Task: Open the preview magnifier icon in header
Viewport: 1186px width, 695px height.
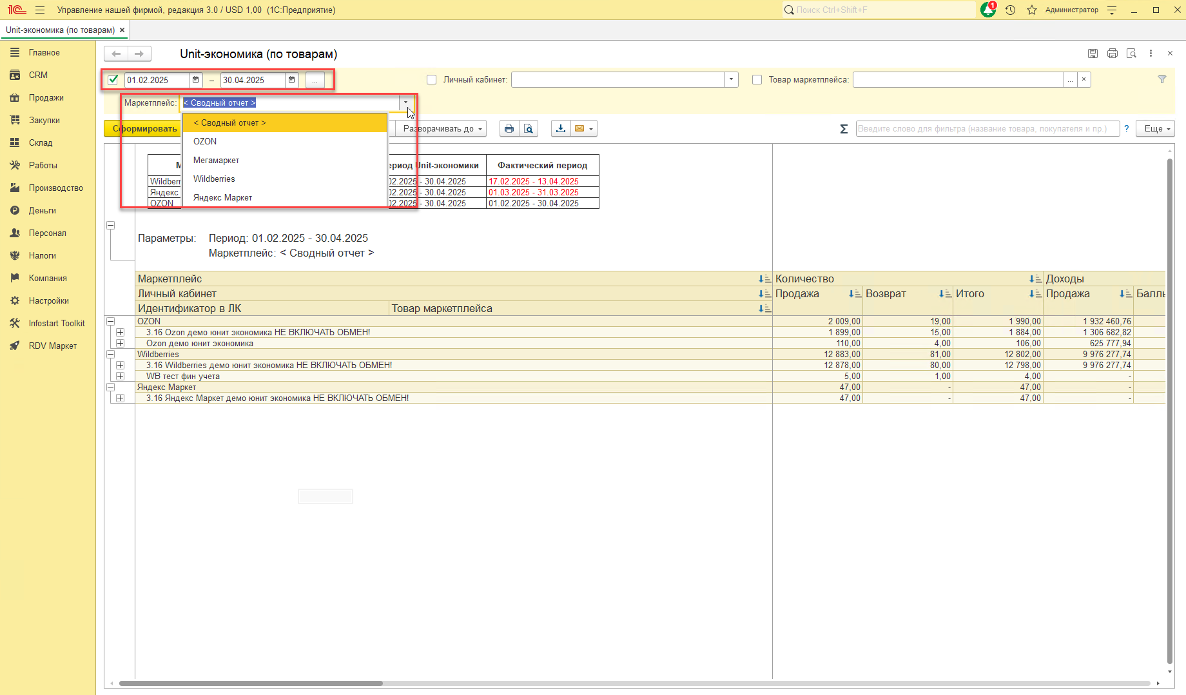Action: click(1131, 54)
